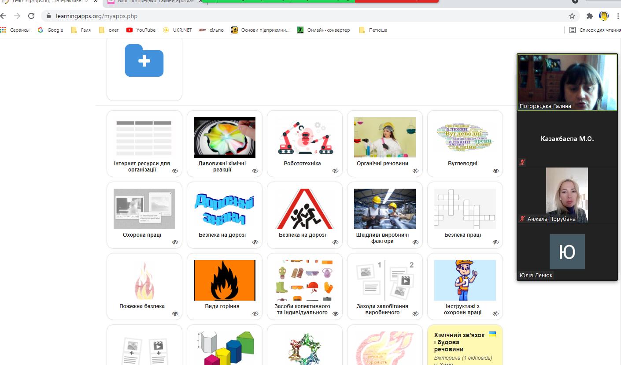Bookmark this page with the star icon
Screen dimensions: 621x365
coord(572,16)
